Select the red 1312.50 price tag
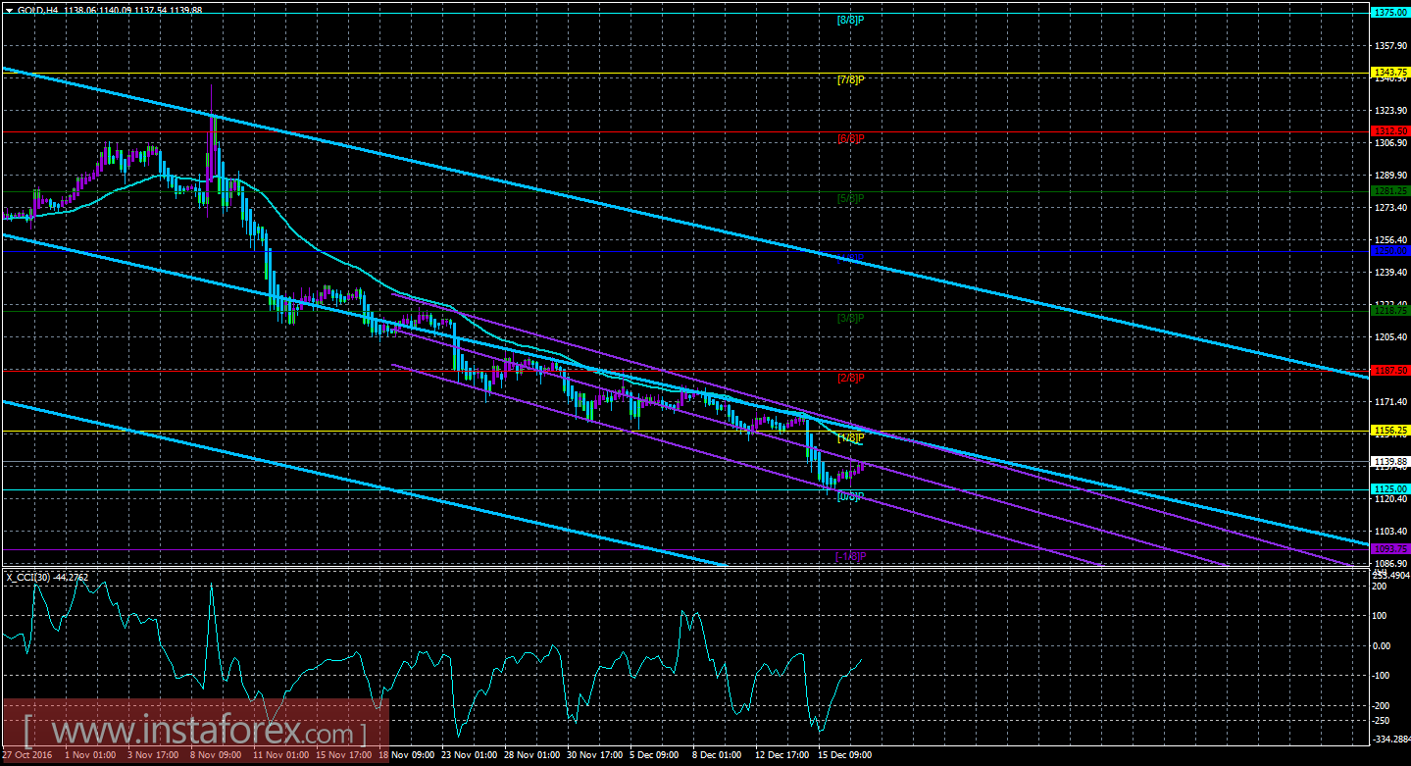The width and height of the screenshot is (1411, 766). (1390, 131)
